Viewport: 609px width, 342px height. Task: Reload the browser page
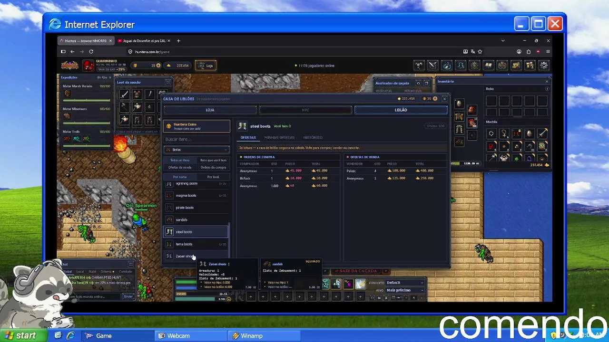tap(91, 51)
